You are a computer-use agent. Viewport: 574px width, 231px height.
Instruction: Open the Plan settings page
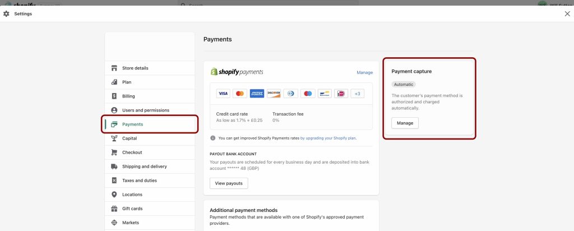coord(150,82)
